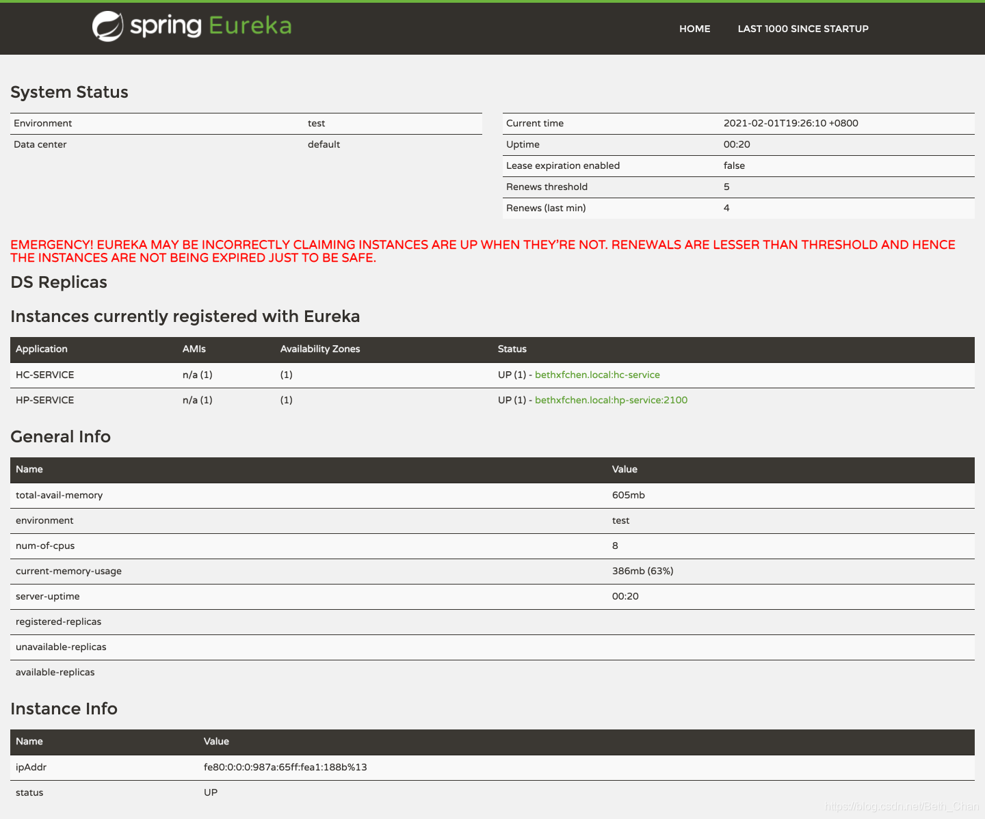
Task: Click the 'DS Replicas' heading
Action: pyautogui.click(x=59, y=282)
